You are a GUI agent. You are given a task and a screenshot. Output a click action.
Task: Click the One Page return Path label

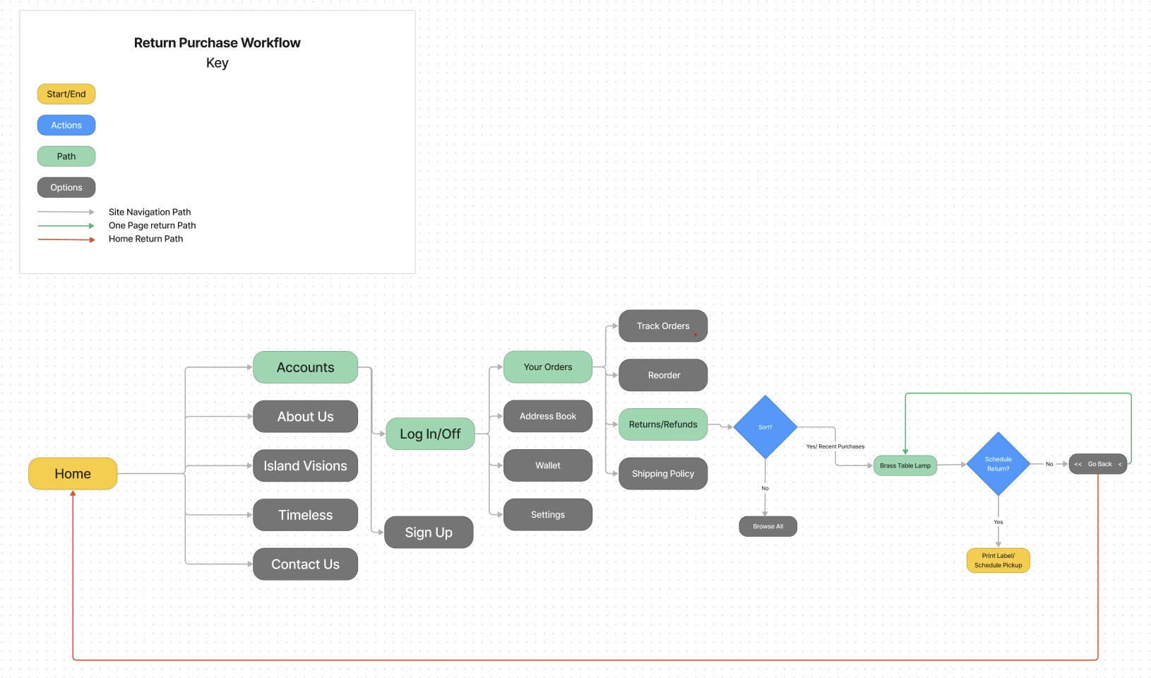(x=153, y=225)
